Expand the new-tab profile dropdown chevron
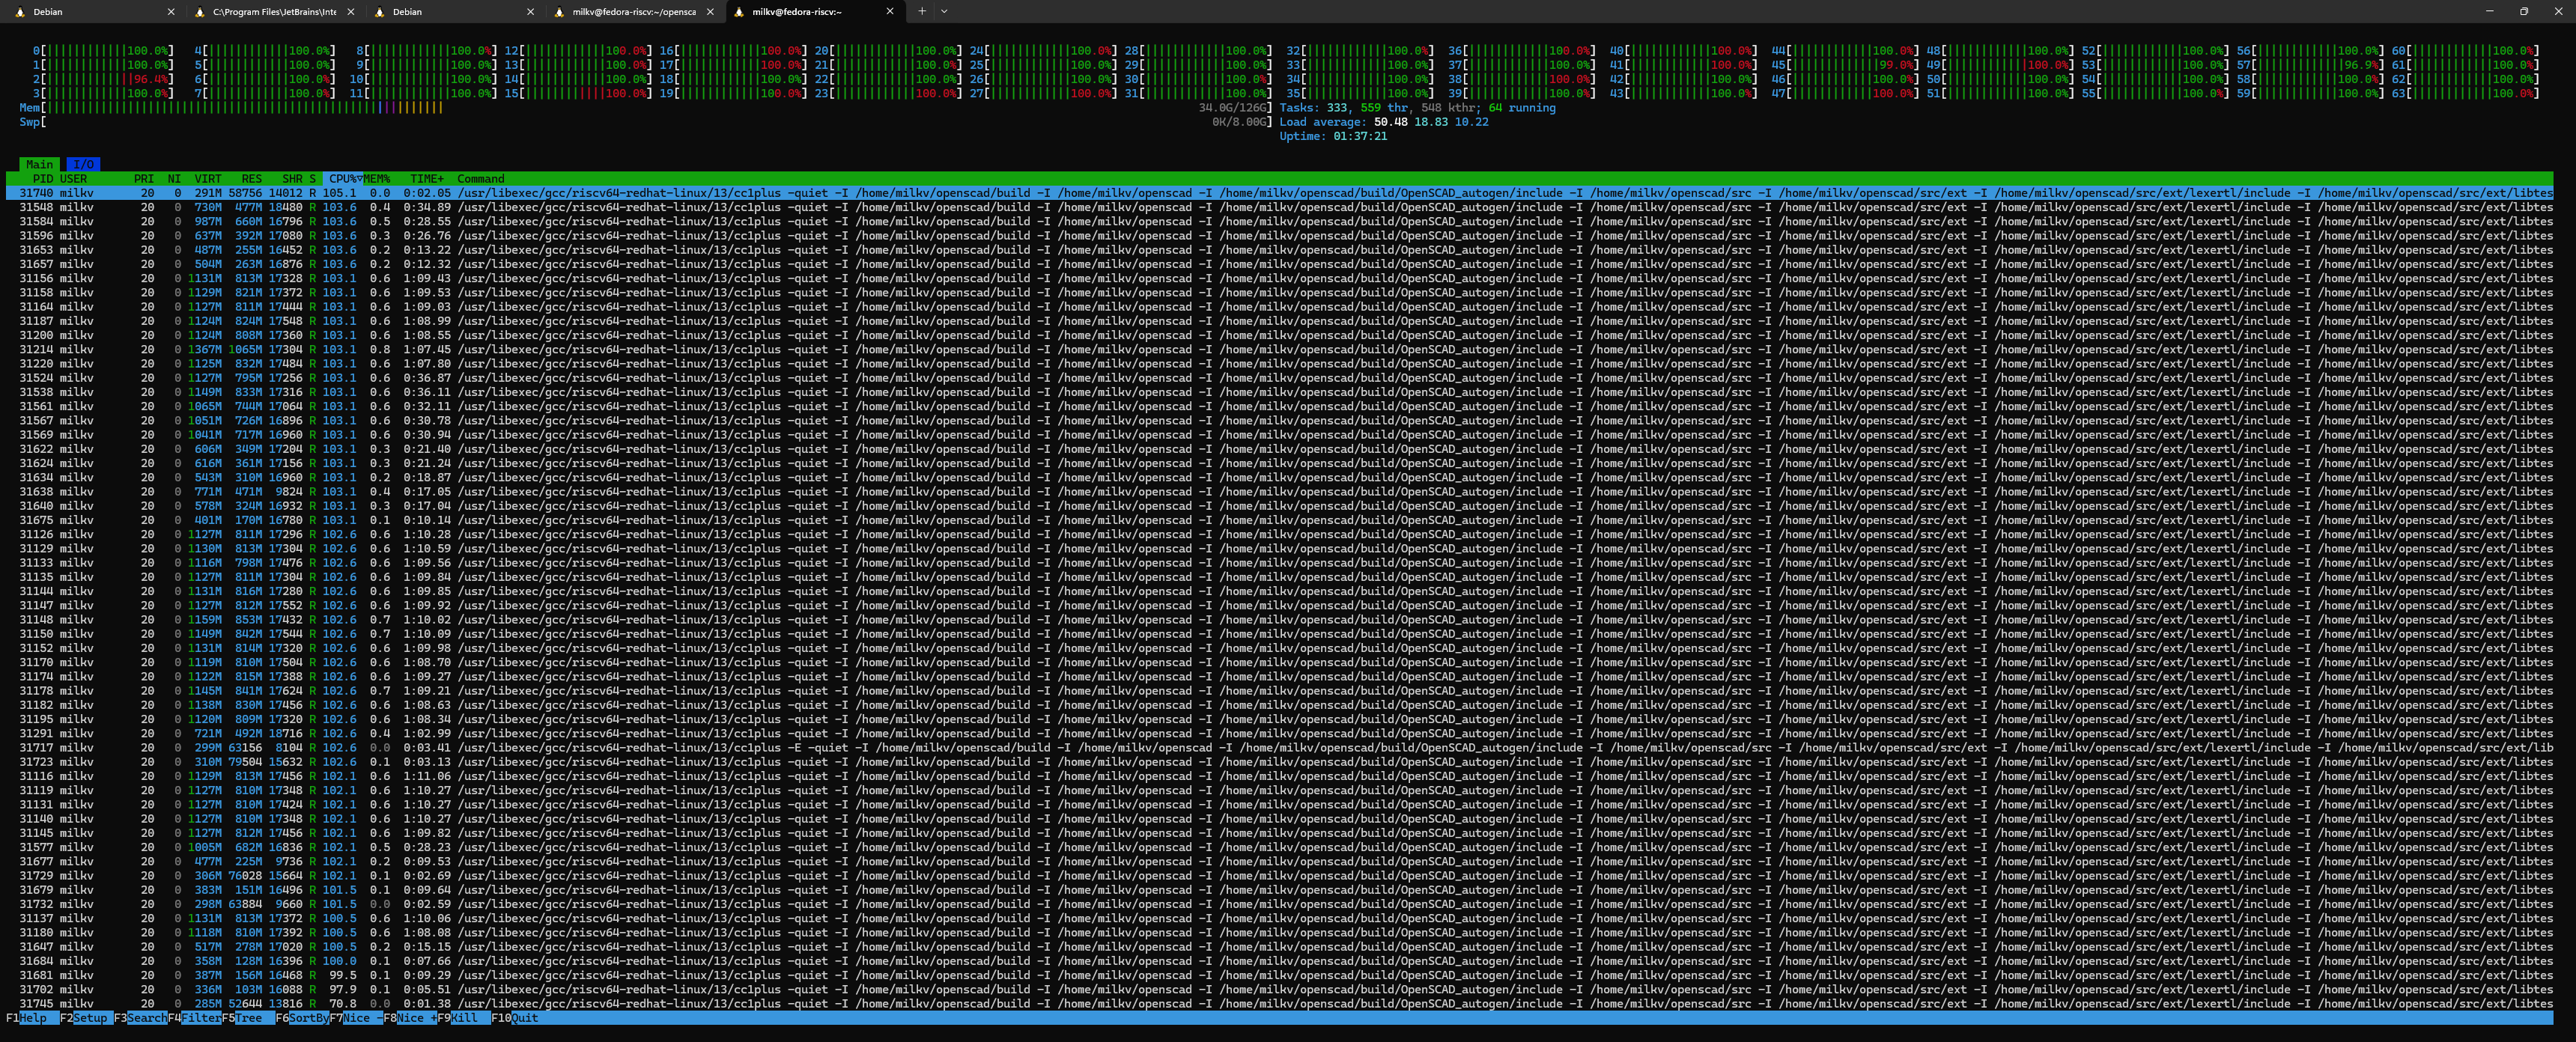The image size is (2576, 1042). (944, 12)
